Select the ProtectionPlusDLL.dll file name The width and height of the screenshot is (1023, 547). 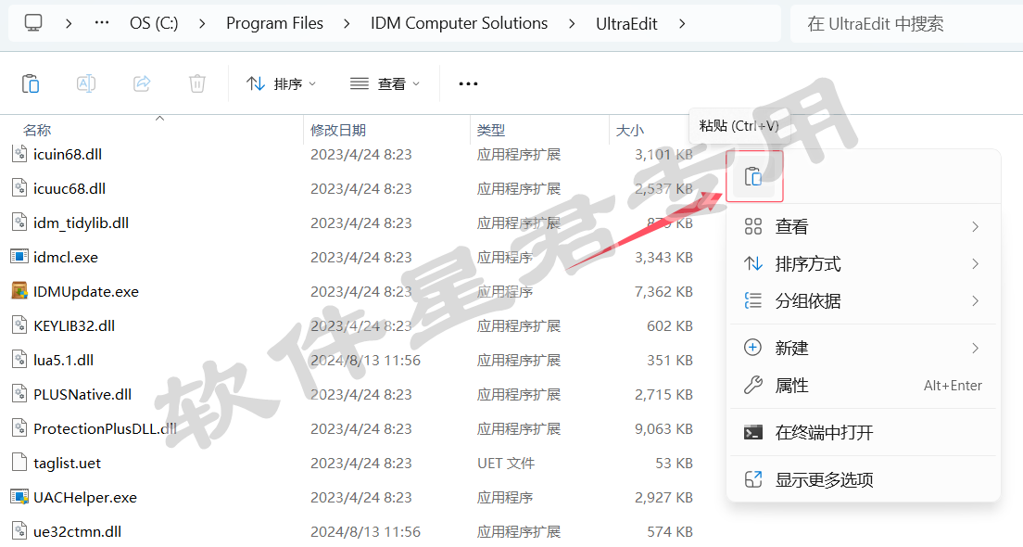105,428
